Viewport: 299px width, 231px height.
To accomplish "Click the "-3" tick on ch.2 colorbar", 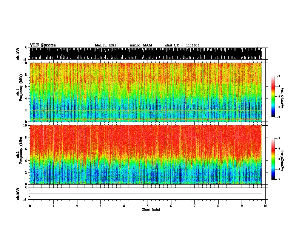I will tap(279, 139).
